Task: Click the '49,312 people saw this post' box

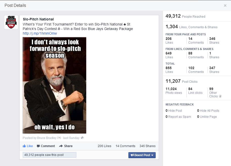Action: (50, 155)
